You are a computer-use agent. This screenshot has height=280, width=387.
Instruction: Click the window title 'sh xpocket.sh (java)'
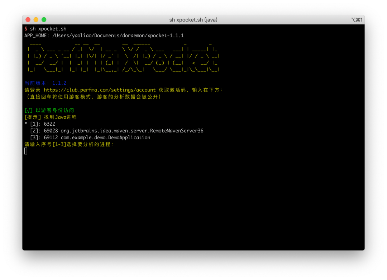[193, 20]
